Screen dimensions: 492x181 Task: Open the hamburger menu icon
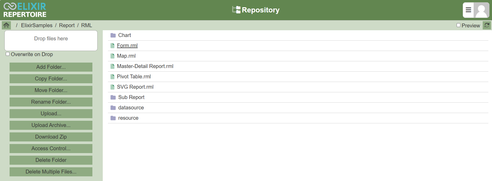click(x=468, y=10)
